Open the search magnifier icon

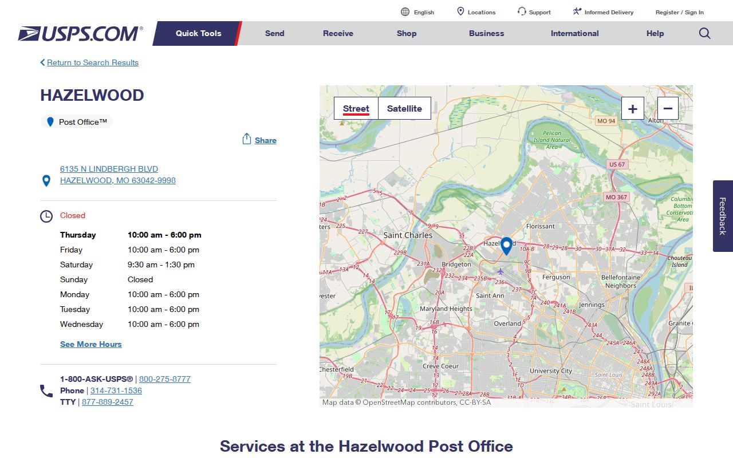[705, 33]
